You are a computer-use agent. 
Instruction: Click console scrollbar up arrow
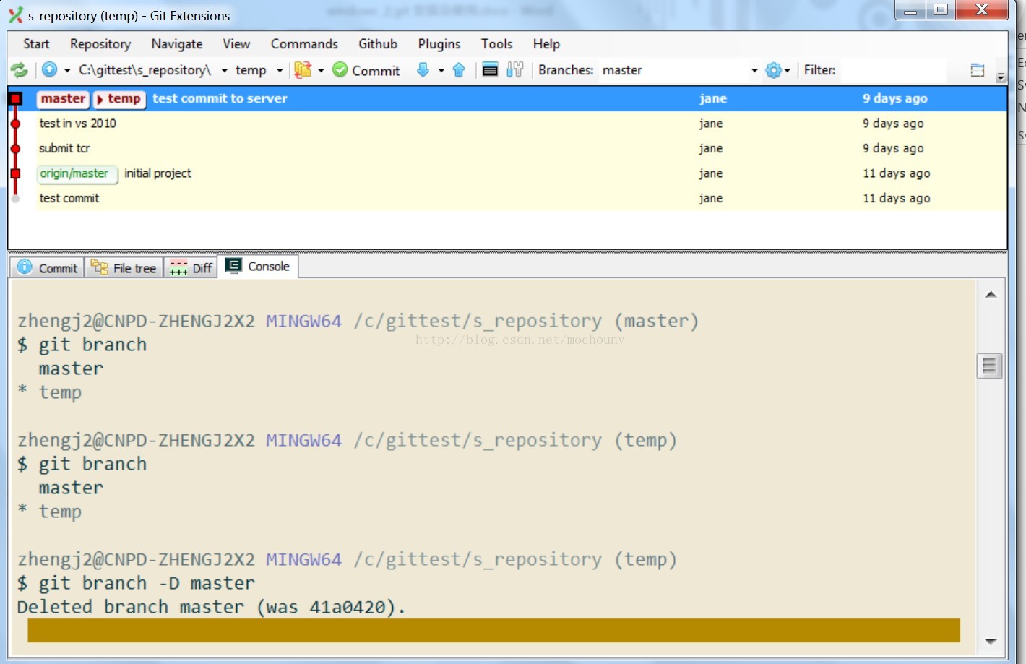click(991, 295)
